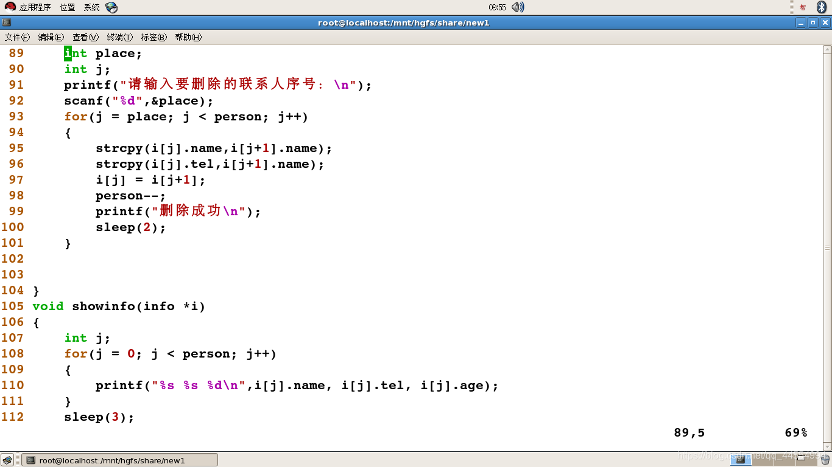832x467 pixels.
Task: Click the terminal window menu icon in title bar
Action: point(6,22)
